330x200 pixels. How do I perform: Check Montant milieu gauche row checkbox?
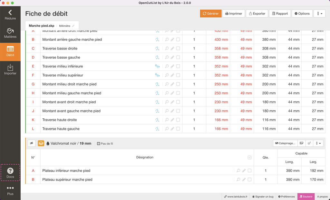pyautogui.click(x=178, y=93)
